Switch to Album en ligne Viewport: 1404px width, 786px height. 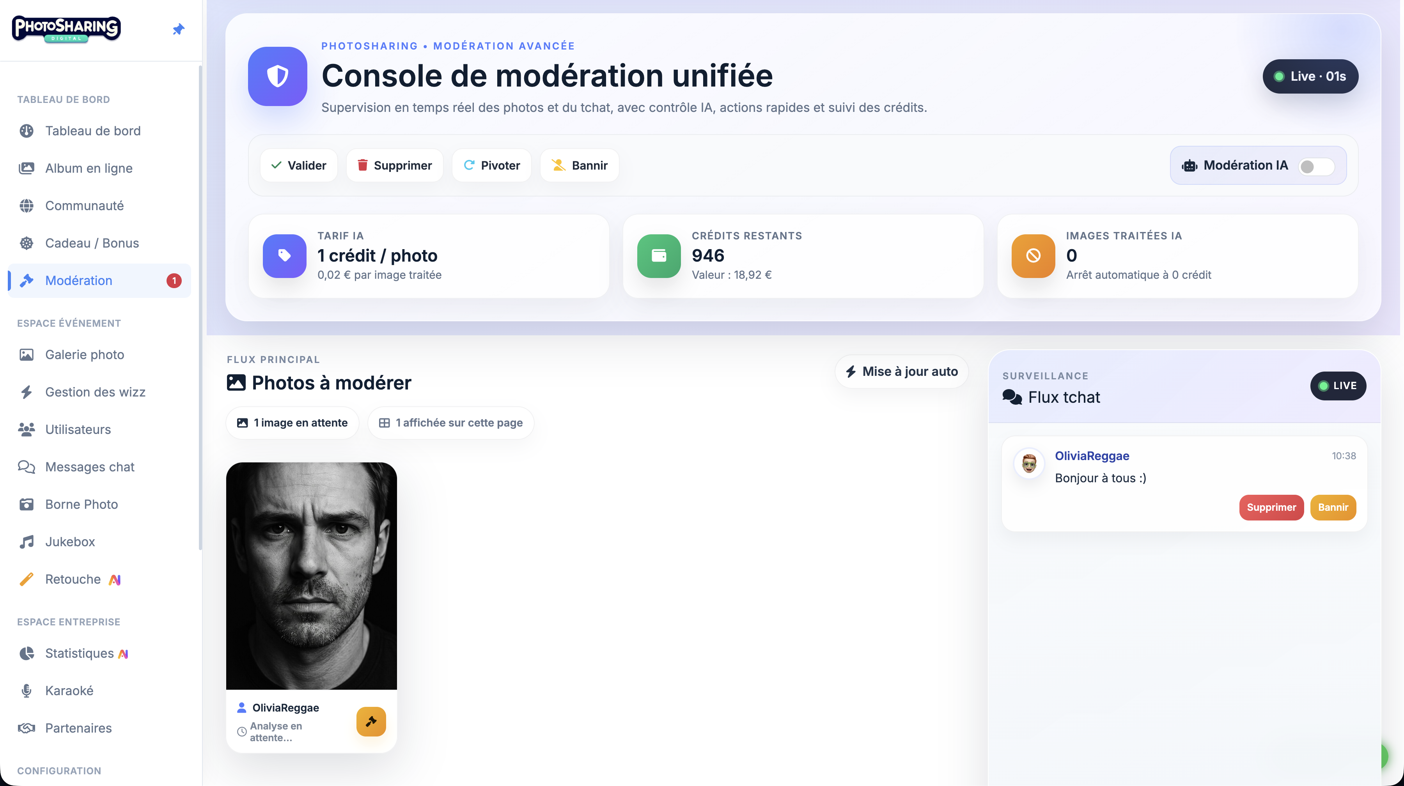88,168
